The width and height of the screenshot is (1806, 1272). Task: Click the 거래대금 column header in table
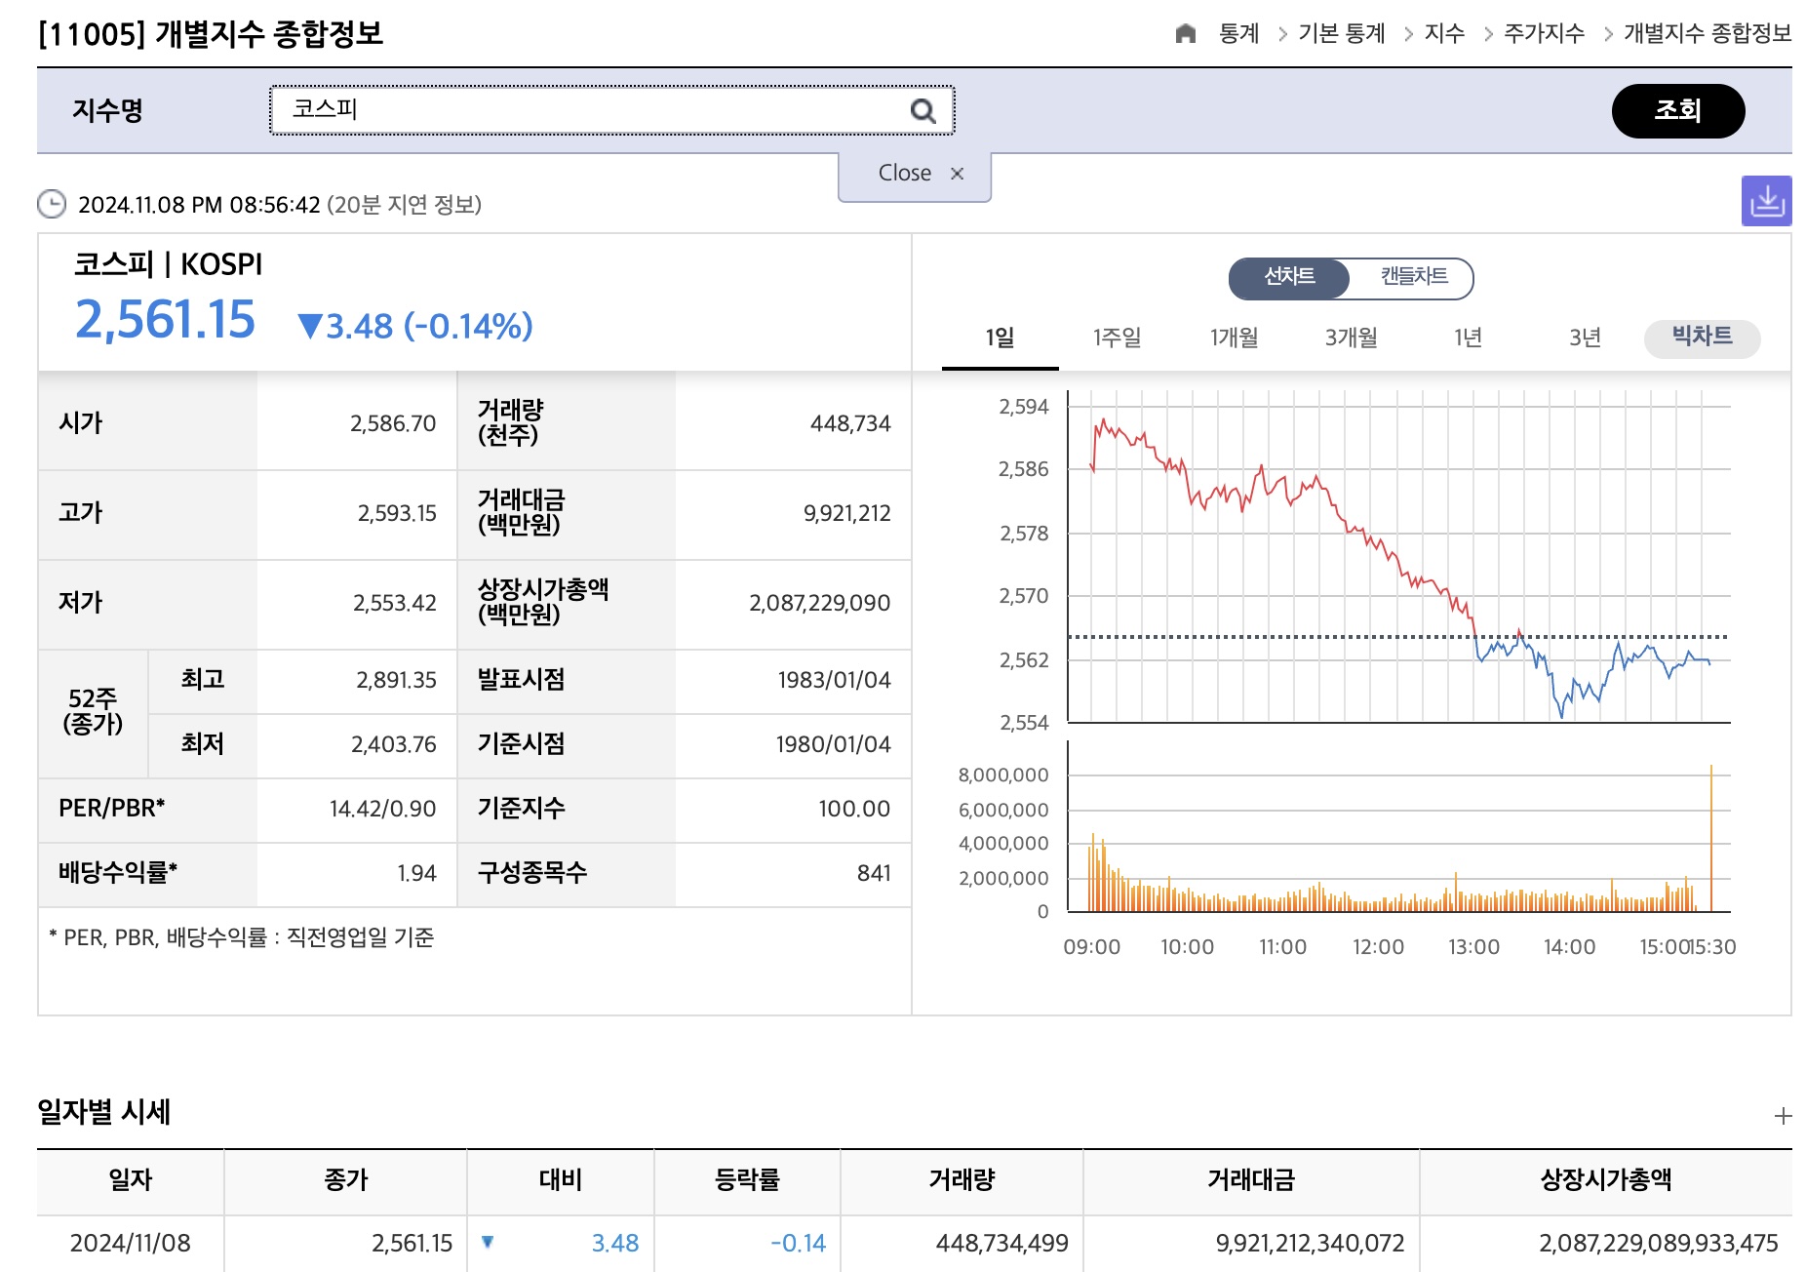tap(1251, 1180)
